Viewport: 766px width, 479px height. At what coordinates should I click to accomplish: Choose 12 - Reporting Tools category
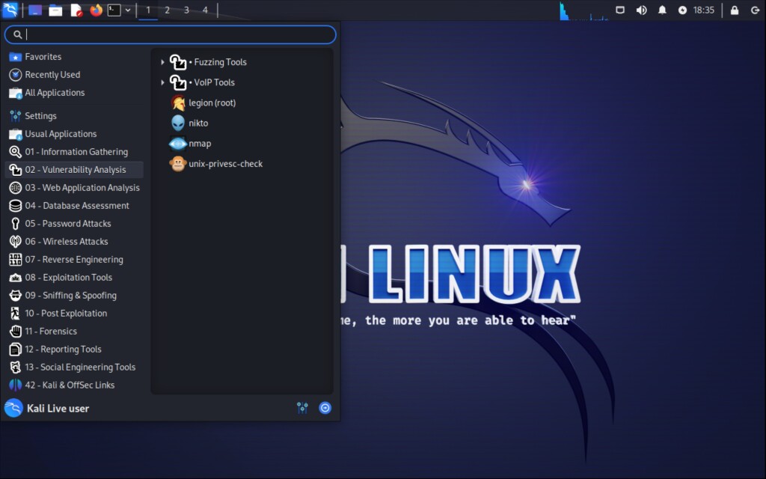pyautogui.click(x=74, y=350)
